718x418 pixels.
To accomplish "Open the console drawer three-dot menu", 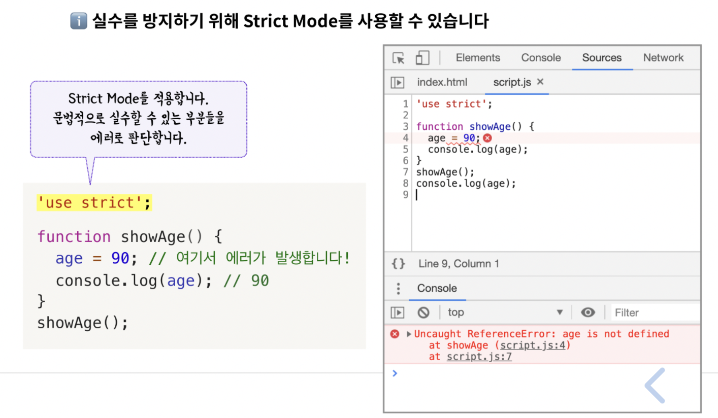I will coord(399,289).
